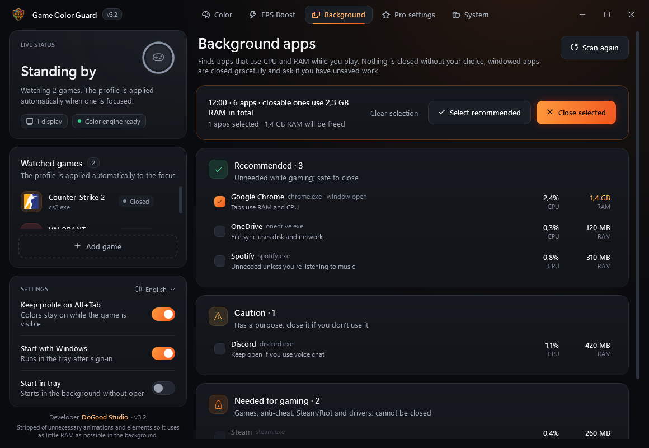Switch to the Color tab
The image size is (649, 448).
point(217,15)
